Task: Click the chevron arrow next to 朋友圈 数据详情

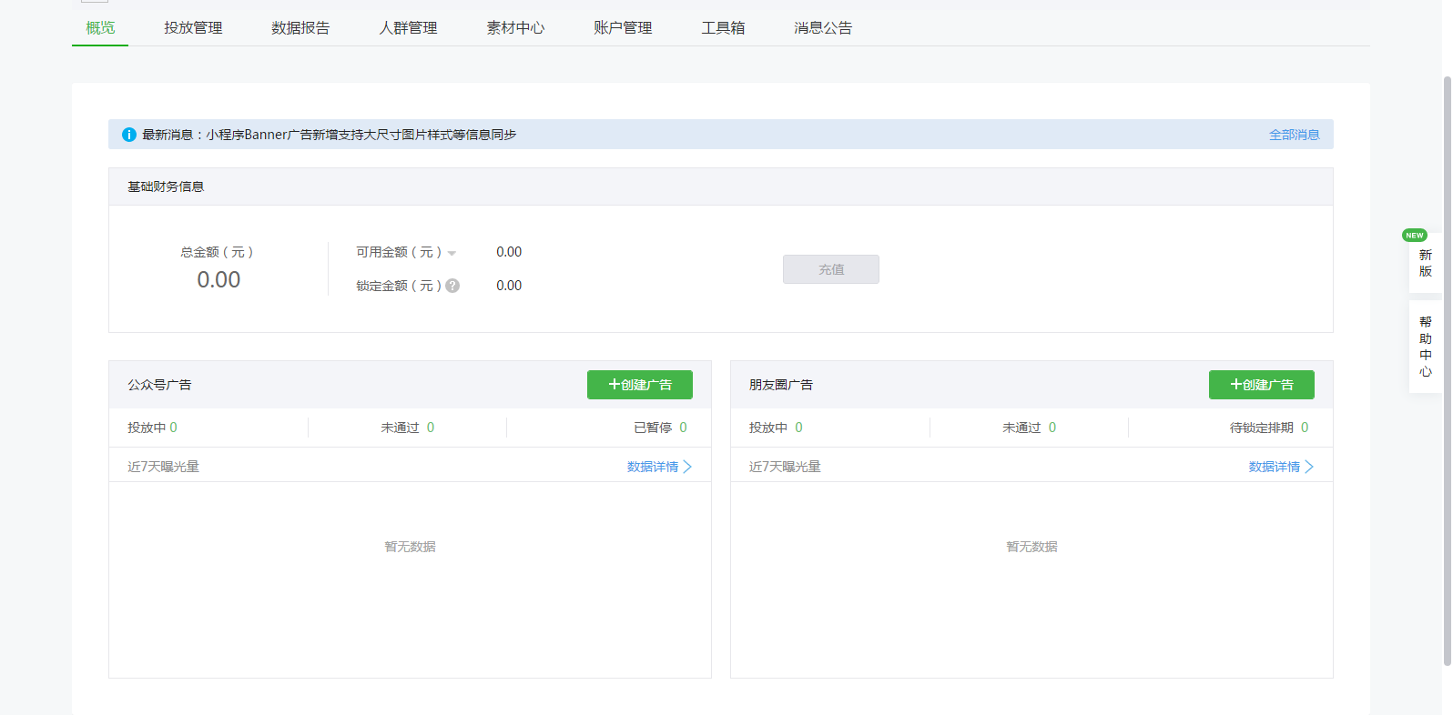Action: tap(1309, 467)
